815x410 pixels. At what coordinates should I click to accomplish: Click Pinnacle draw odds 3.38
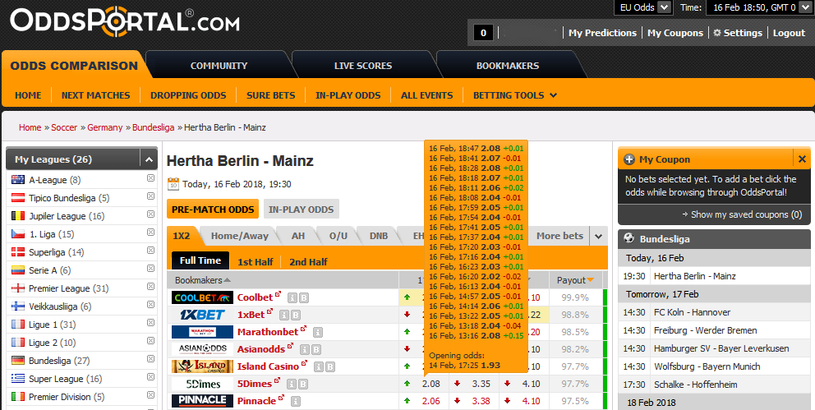pos(481,401)
